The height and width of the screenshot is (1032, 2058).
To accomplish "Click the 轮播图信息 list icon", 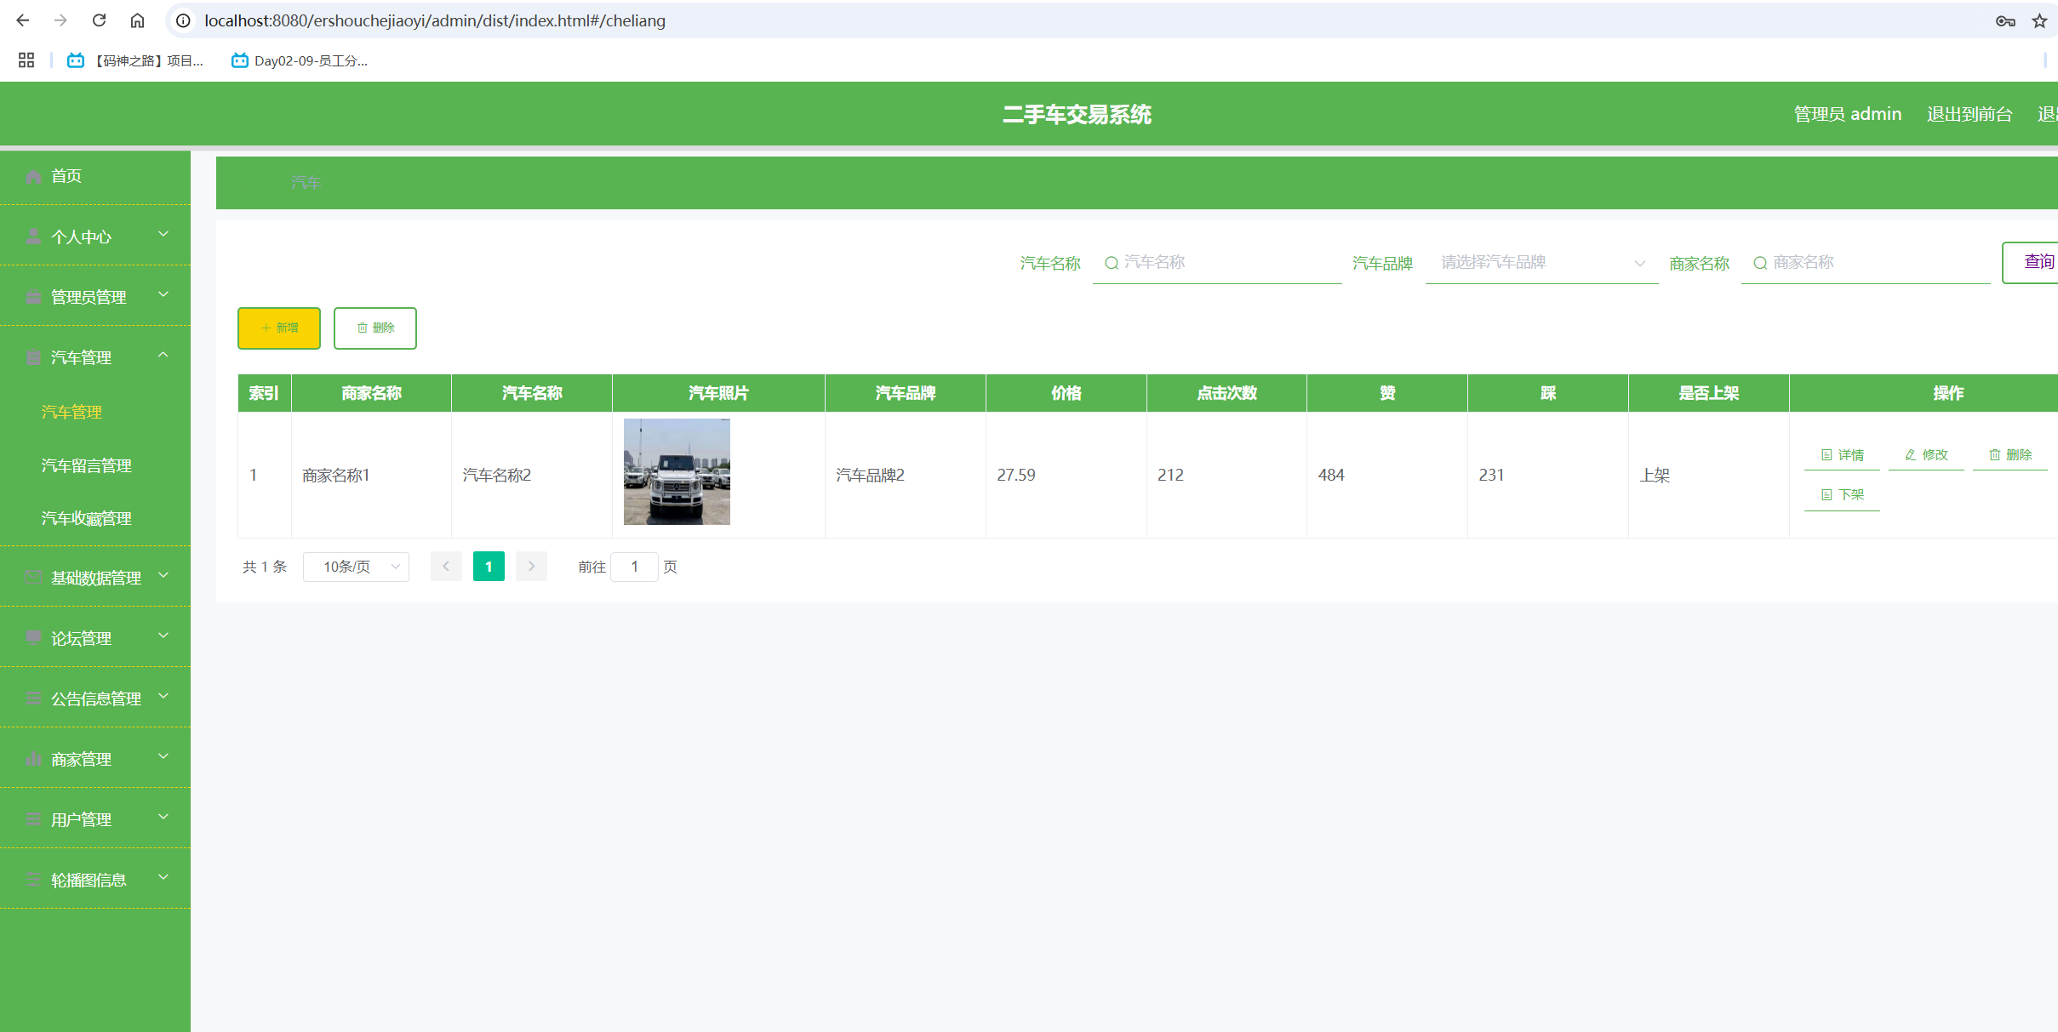I will click(33, 880).
